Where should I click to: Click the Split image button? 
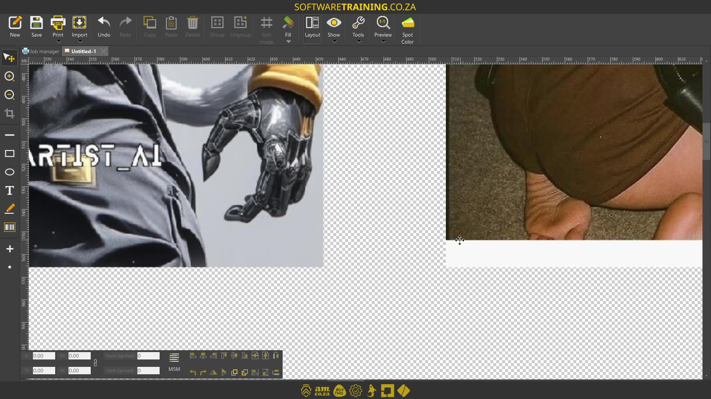tap(266, 30)
